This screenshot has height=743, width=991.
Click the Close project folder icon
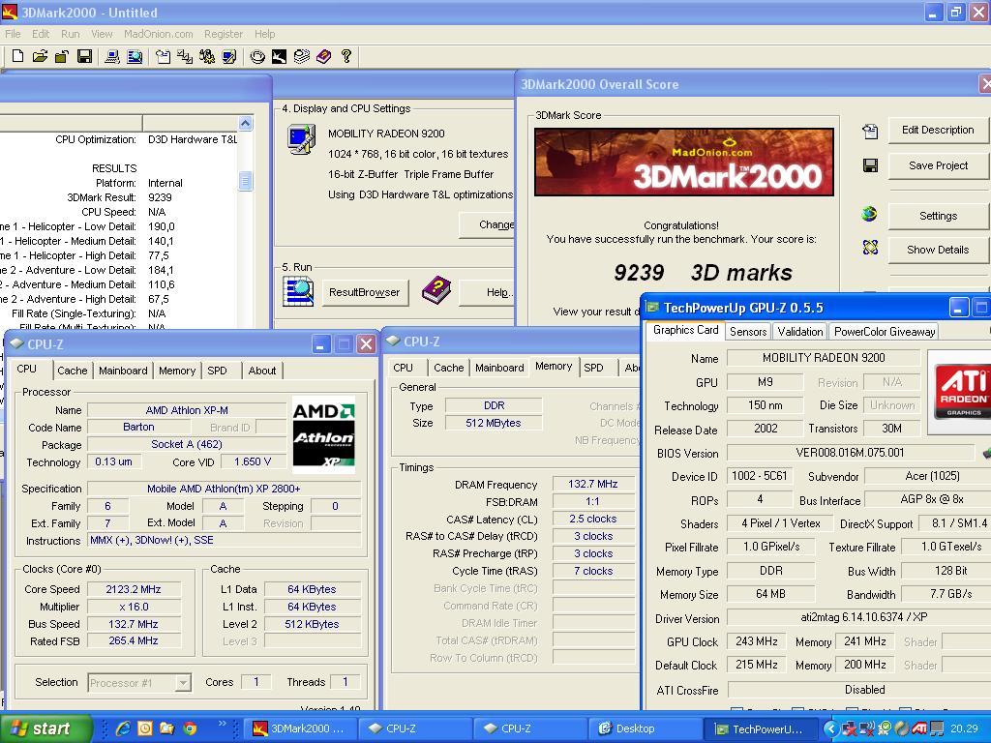[61, 56]
